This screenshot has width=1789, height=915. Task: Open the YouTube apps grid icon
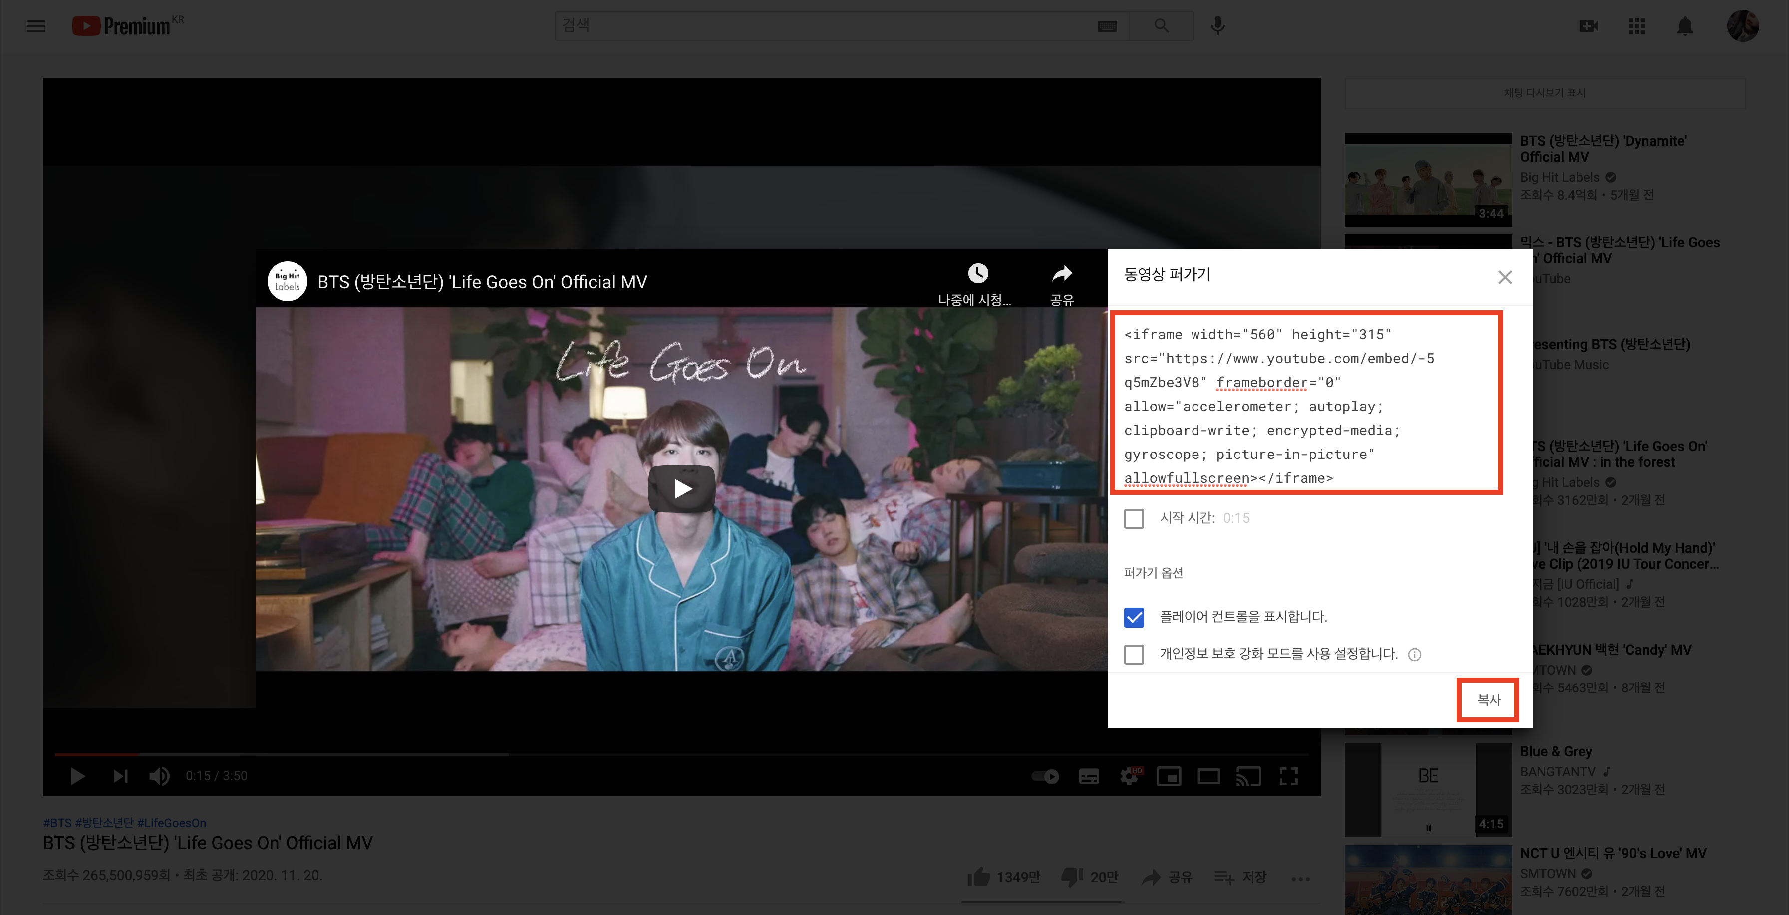(1637, 26)
